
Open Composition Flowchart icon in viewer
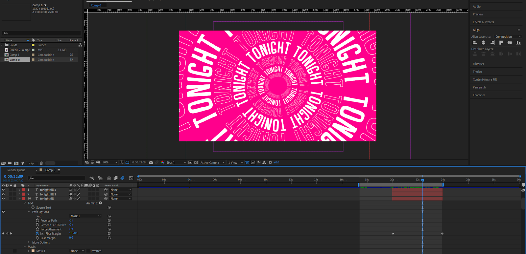point(264,162)
